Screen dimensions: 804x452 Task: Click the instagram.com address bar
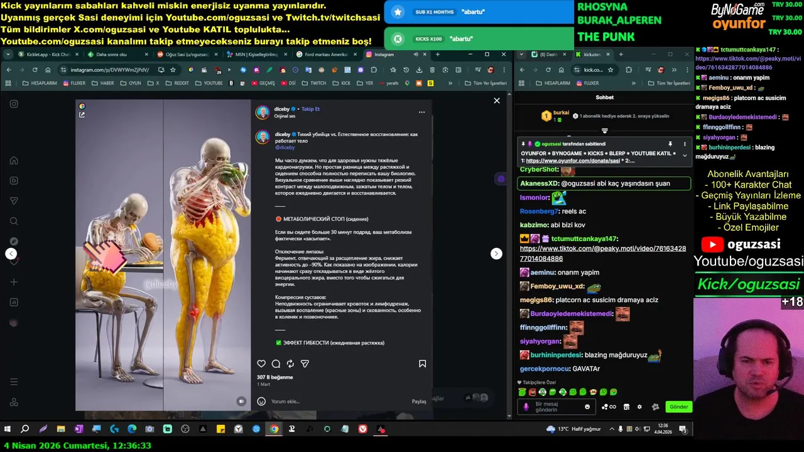[110, 70]
